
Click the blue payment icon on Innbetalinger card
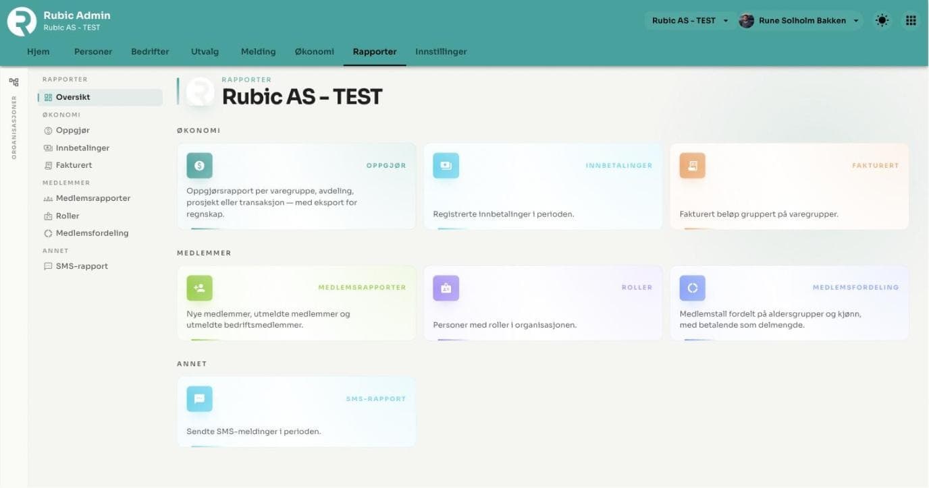[x=446, y=165]
